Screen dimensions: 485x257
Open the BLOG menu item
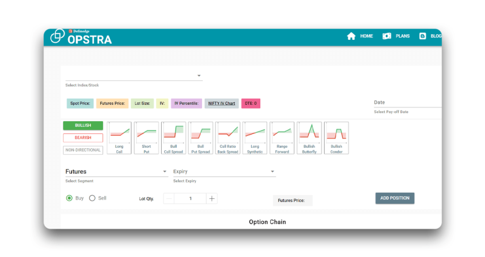point(436,36)
